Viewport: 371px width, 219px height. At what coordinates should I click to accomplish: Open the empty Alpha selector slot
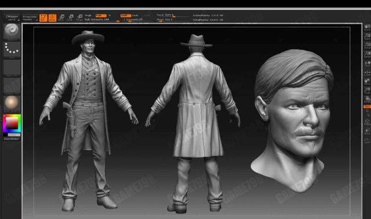(12, 67)
